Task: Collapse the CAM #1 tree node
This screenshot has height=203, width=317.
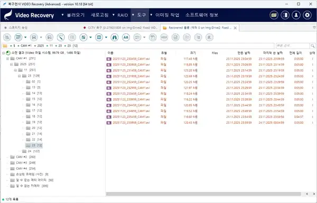Action: (x=7, y=59)
